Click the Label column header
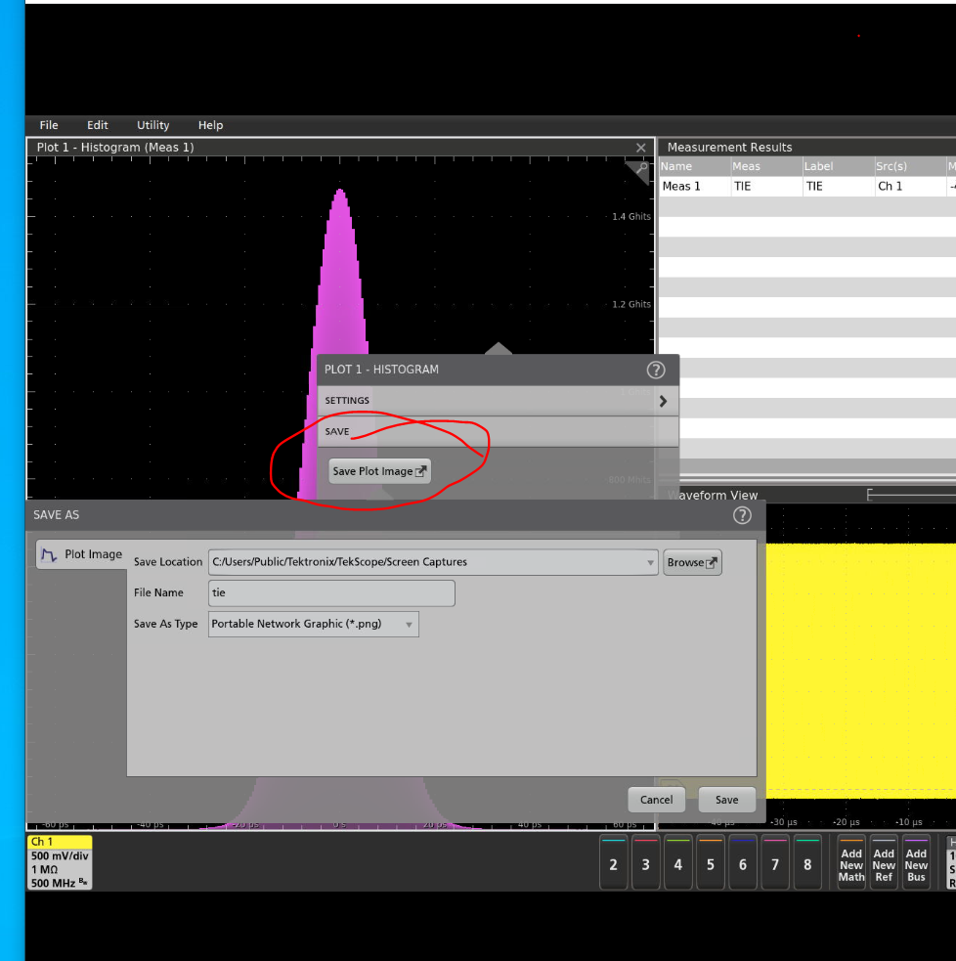The image size is (956, 961). tap(839, 166)
